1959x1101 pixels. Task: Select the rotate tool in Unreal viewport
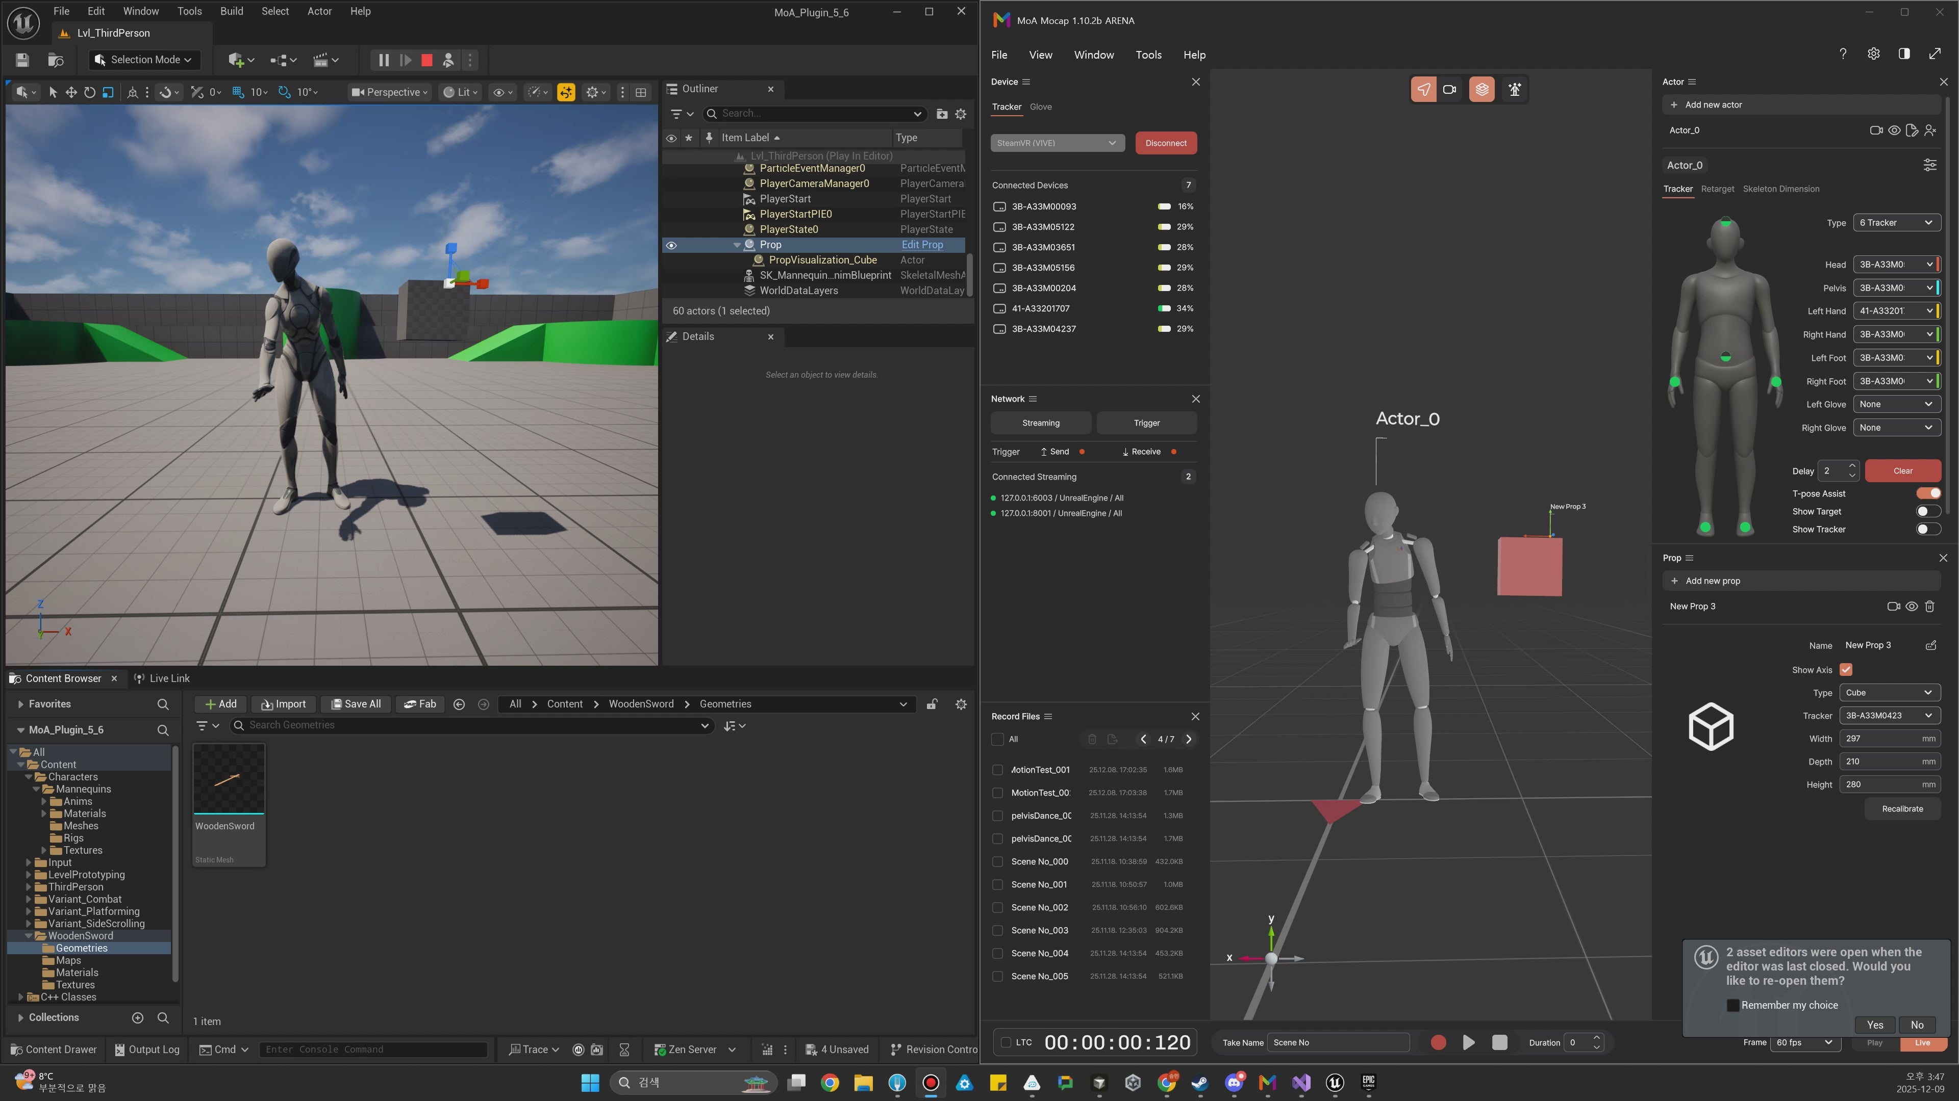click(89, 92)
